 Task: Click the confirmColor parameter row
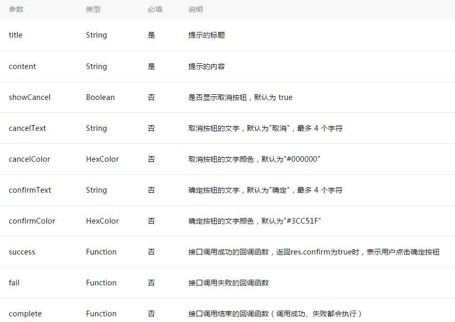click(x=32, y=221)
